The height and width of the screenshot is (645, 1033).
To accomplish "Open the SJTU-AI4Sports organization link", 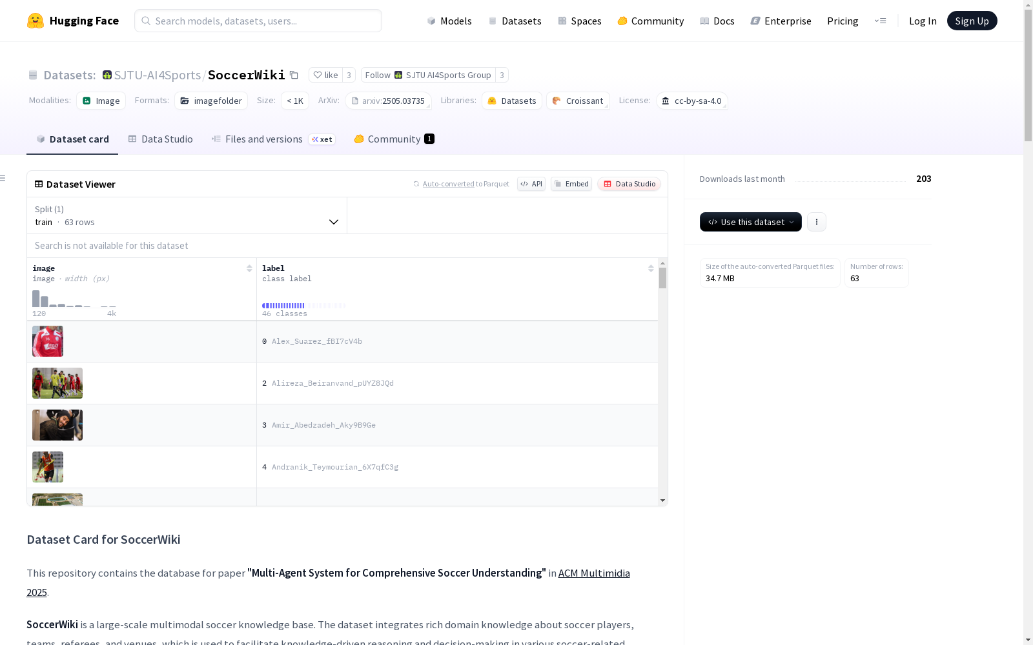I will [158, 75].
